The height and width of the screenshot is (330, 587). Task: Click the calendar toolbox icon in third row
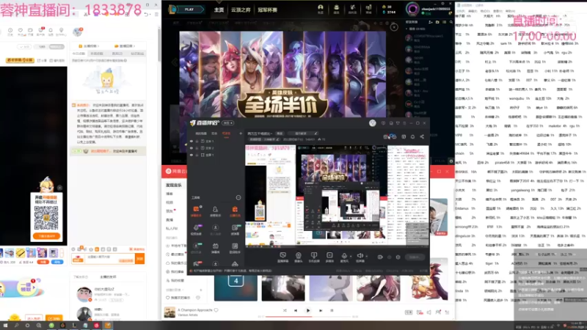coord(215,248)
